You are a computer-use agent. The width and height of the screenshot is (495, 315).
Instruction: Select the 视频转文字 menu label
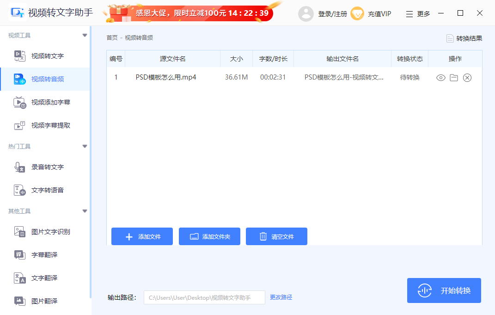point(48,56)
